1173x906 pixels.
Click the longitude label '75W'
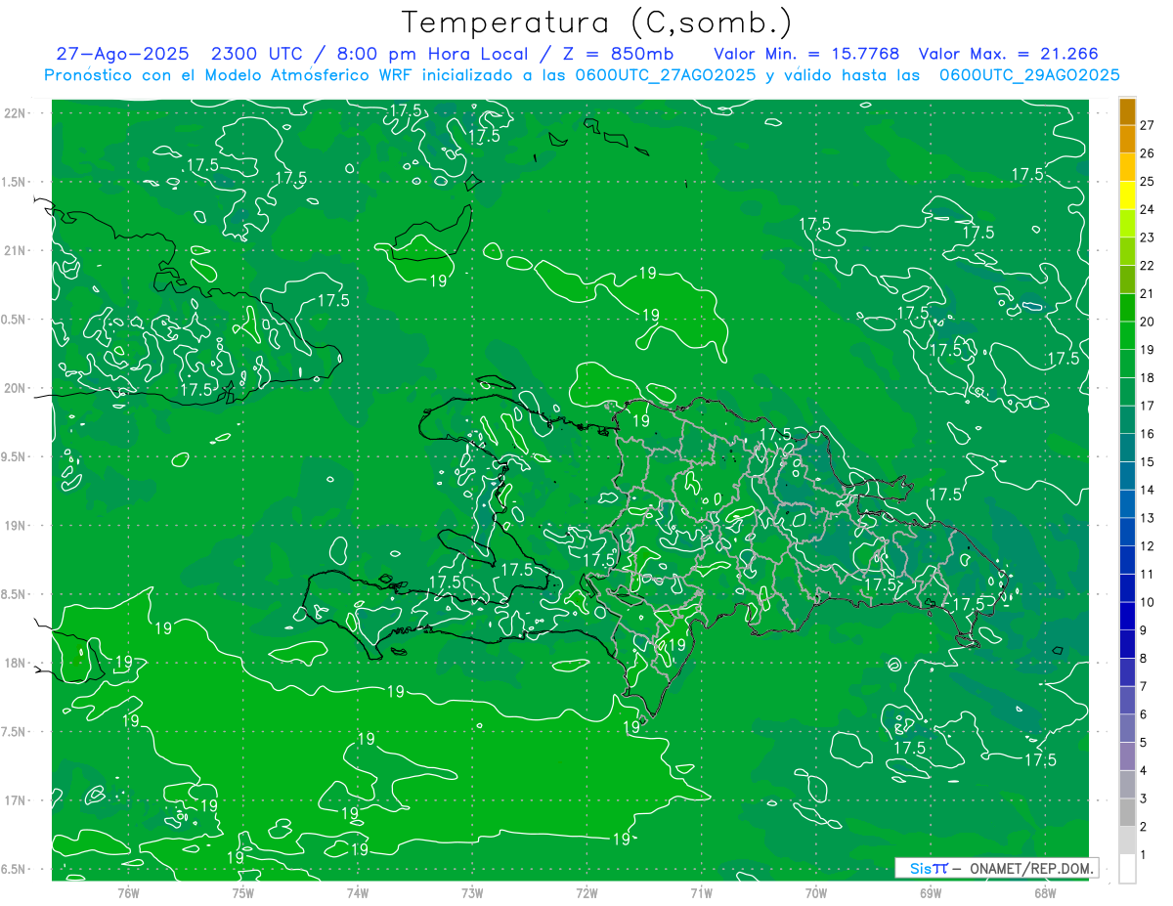click(243, 893)
